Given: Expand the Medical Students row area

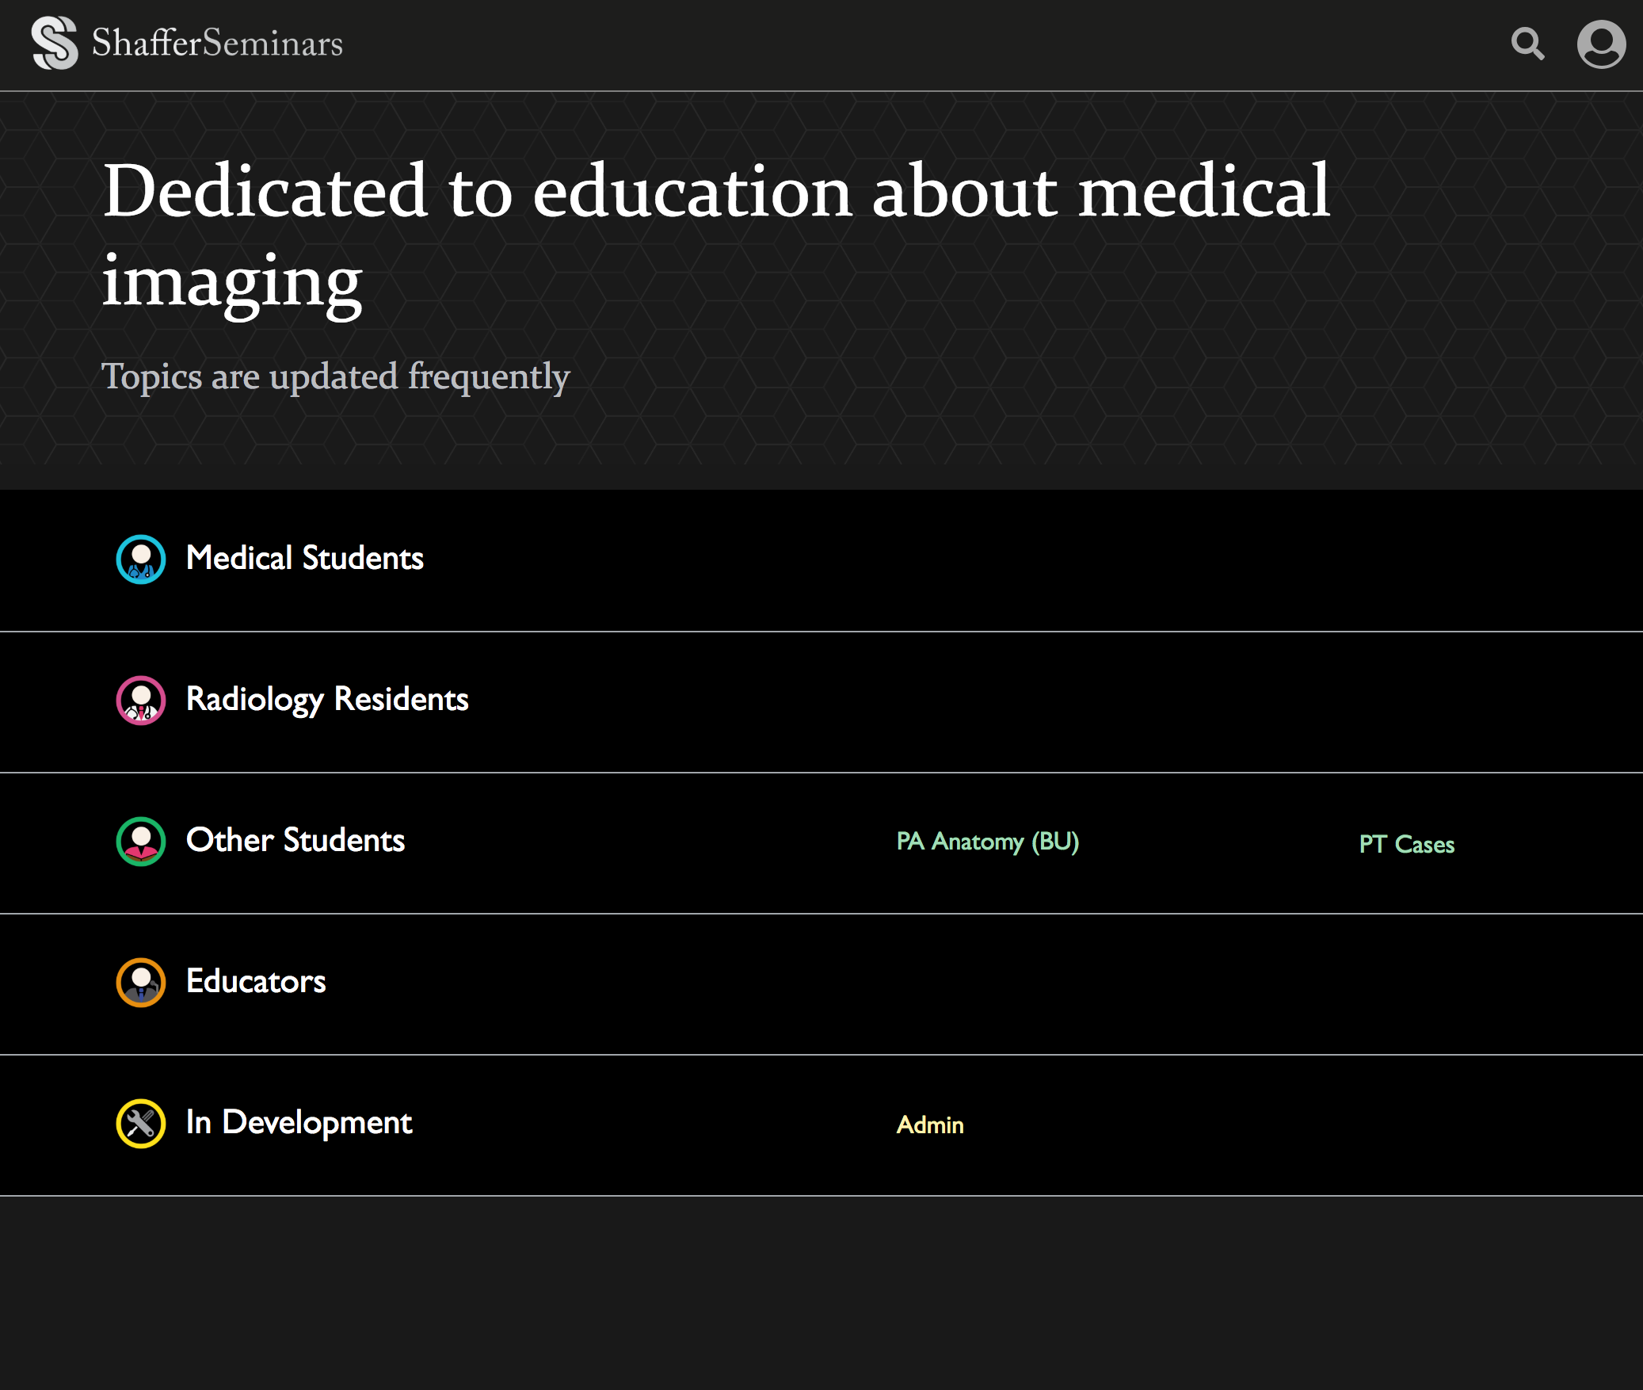Looking at the screenshot, I should [821, 560].
